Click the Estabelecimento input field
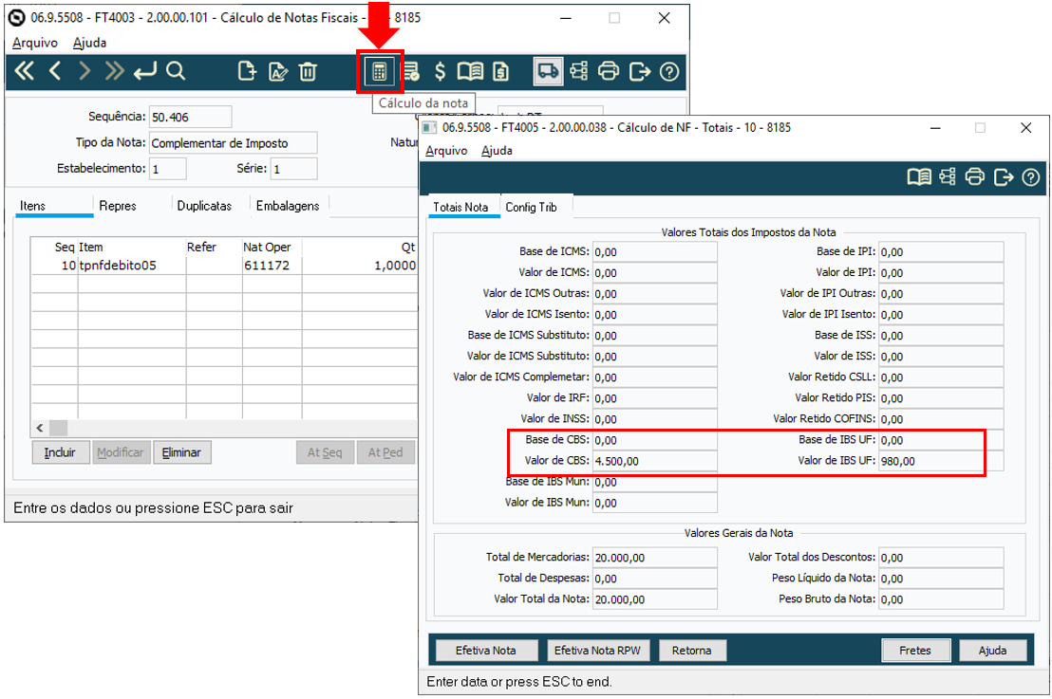This screenshot has height=699, width=1052. click(x=168, y=168)
